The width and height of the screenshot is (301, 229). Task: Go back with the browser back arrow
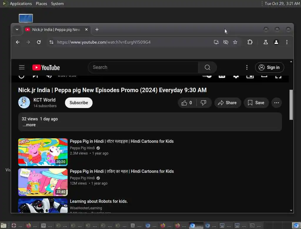click(18, 42)
